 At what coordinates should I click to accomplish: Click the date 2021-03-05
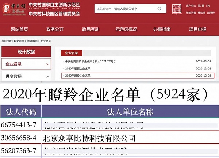(x=203, y=61)
